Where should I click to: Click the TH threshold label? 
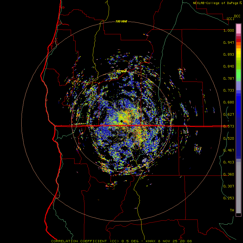click(x=232, y=210)
